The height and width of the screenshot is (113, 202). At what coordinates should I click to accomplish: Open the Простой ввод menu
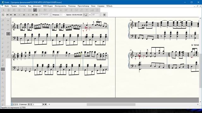(x=83, y=6)
